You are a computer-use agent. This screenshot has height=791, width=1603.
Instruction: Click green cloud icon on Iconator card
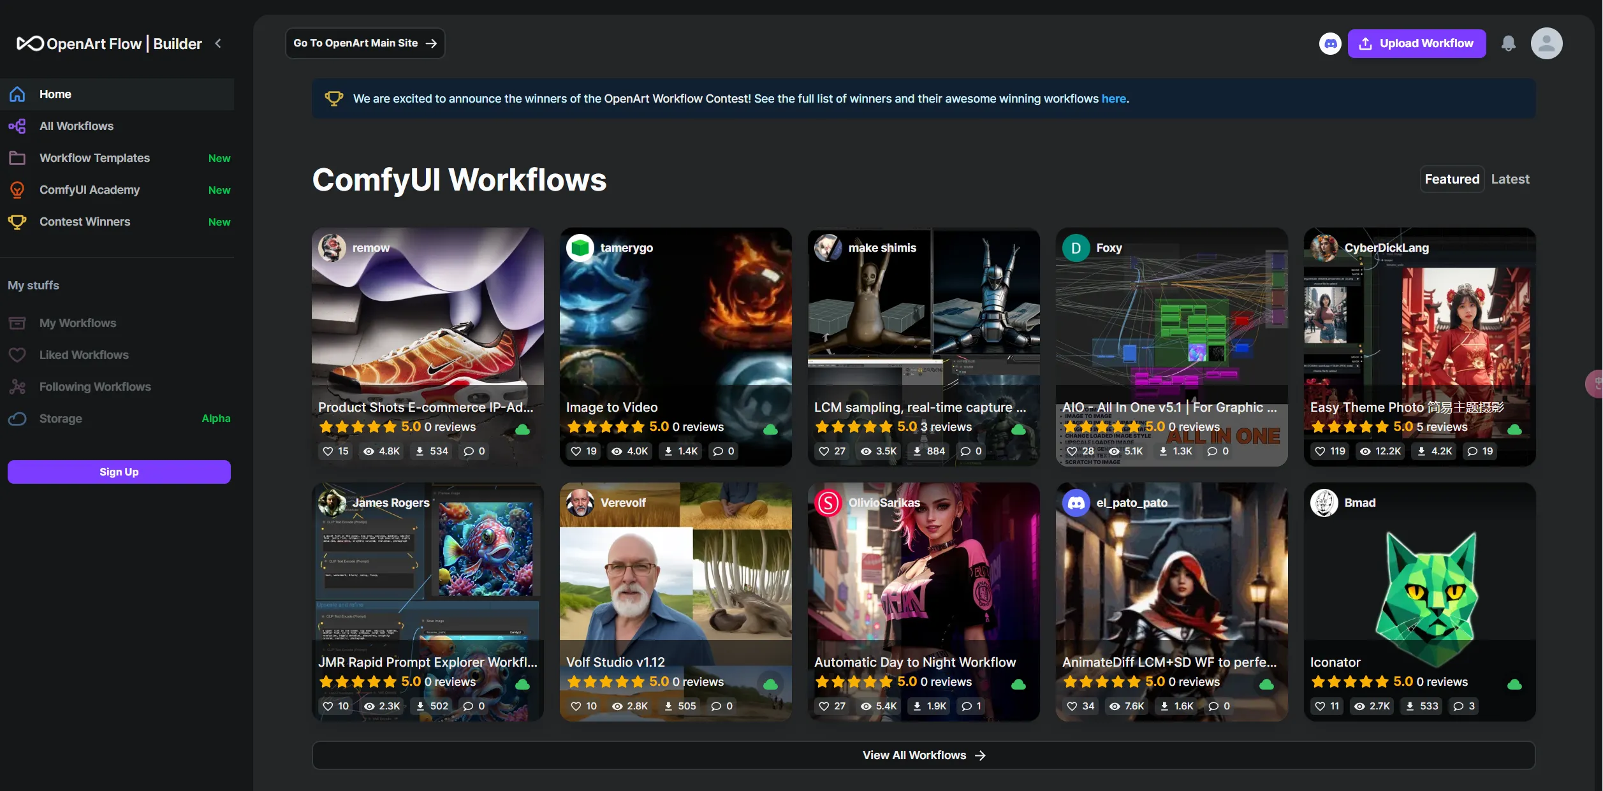pyautogui.click(x=1514, y=685)
